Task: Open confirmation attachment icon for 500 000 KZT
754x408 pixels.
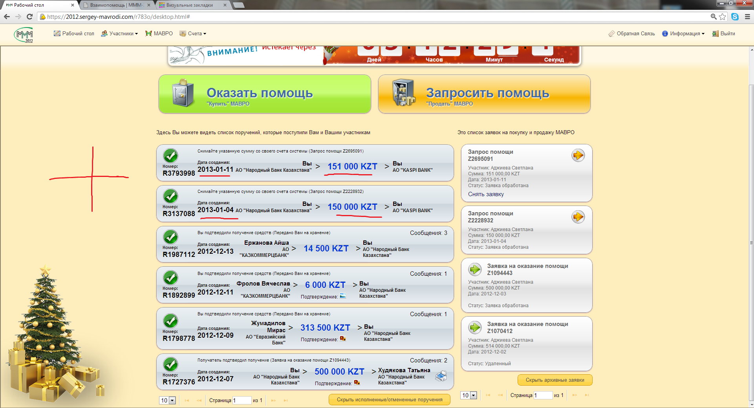Action: tap(357, 382)
